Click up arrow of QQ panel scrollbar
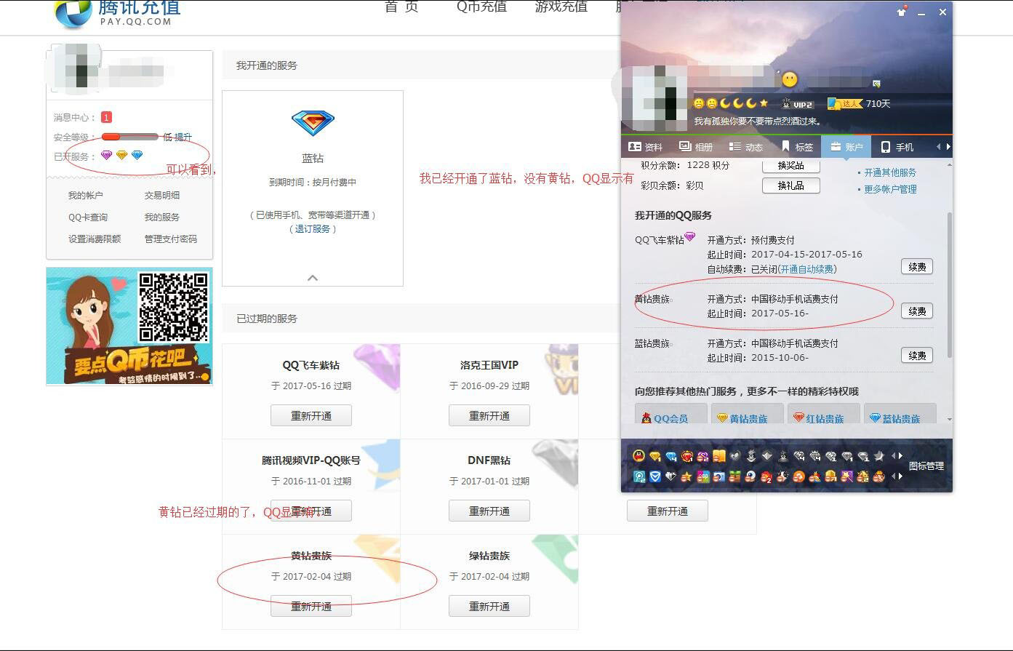 (x=949, y=164)
